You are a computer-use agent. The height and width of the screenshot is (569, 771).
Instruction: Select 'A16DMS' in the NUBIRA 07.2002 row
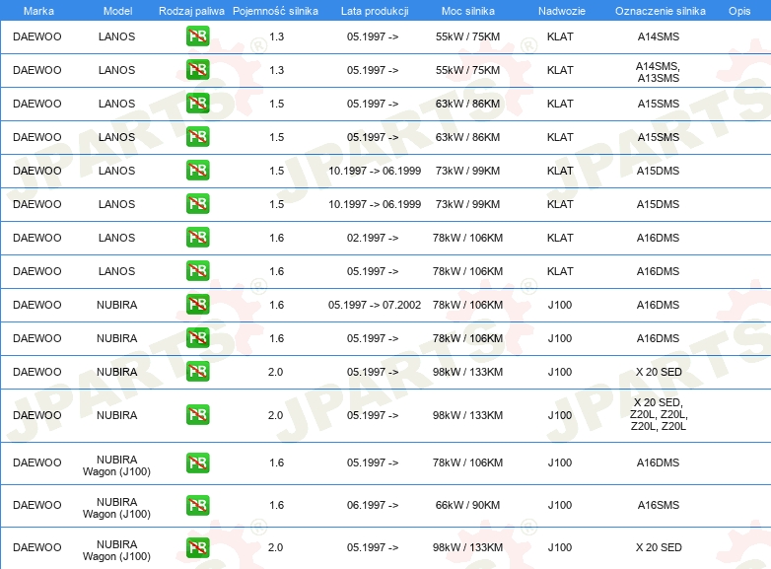658,305
